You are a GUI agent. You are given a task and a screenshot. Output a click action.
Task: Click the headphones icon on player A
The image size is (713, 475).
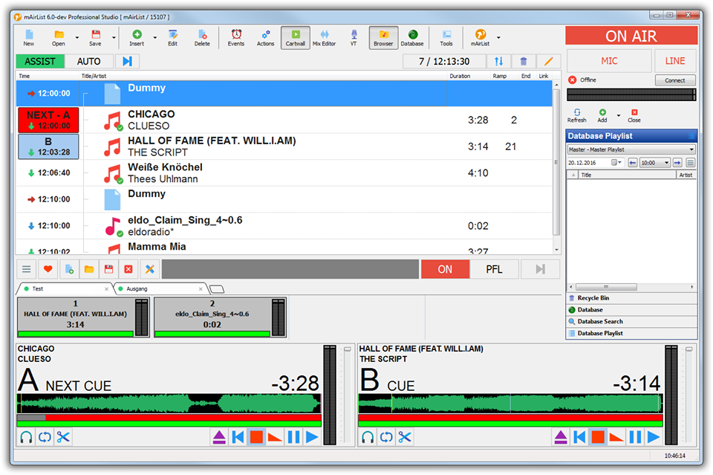[26, 437]
